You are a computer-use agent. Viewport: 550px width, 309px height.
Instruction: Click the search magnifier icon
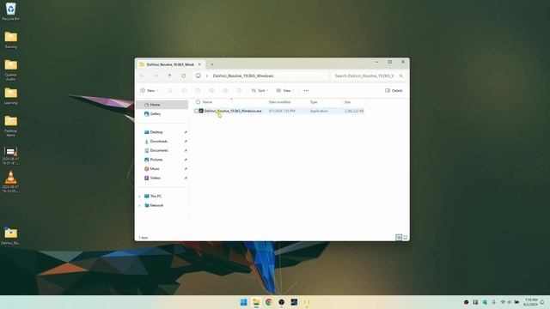[x=401, y=76]
